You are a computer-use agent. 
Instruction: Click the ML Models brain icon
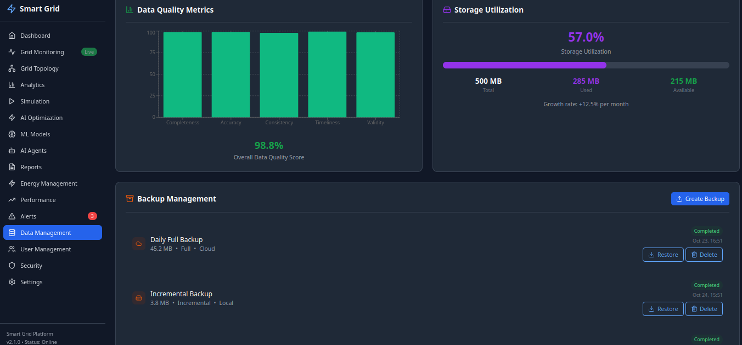point(12,134)
